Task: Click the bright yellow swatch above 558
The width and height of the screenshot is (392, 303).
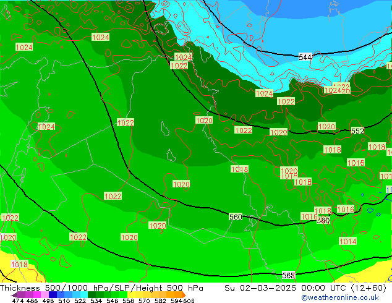Action: click(131, 294)
